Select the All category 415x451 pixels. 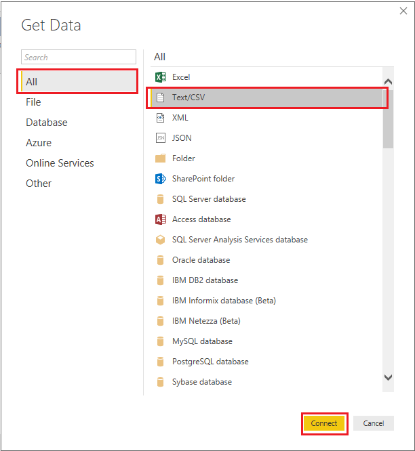[x=79, y=82]
